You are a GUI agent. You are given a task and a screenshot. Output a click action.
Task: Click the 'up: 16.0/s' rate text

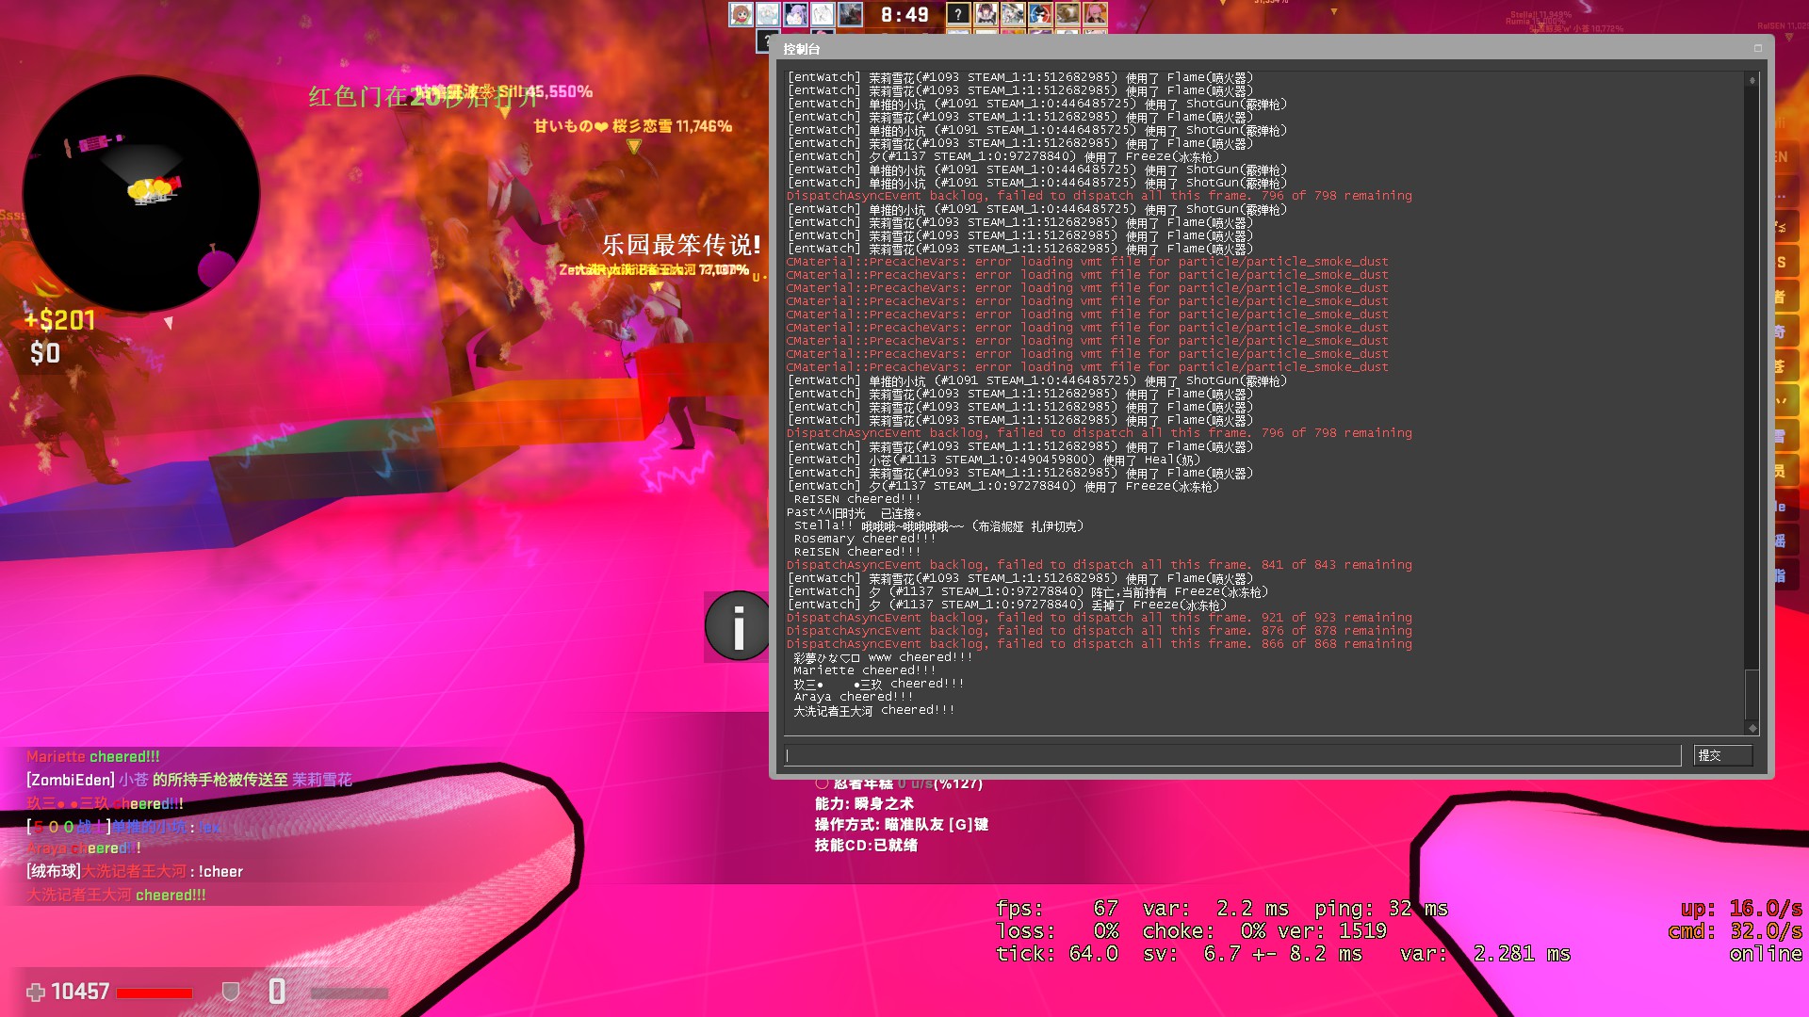click(1741, 909)
